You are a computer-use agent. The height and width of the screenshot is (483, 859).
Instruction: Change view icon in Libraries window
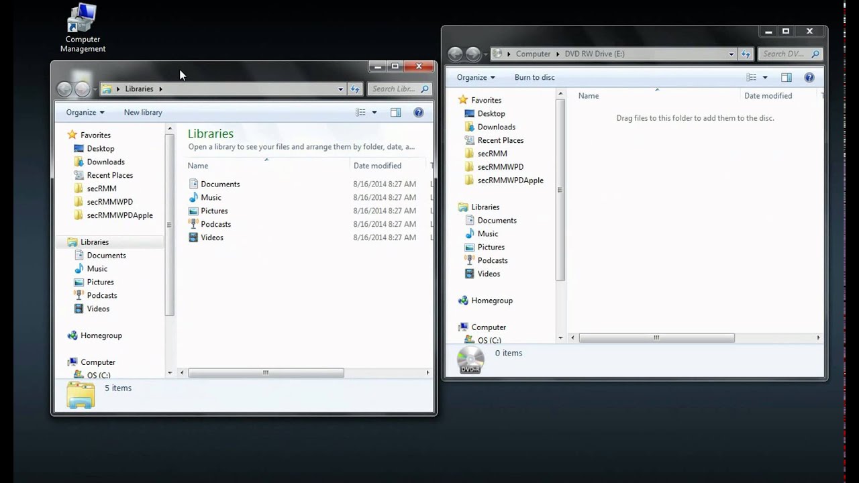click(x=361, y=113)
